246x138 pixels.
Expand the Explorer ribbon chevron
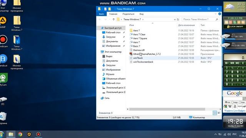pos(216,14)
